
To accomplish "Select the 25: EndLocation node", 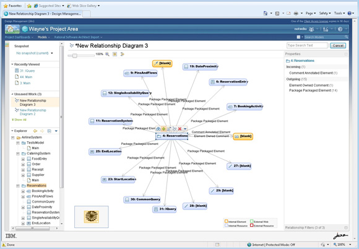I will click(105, 151).
